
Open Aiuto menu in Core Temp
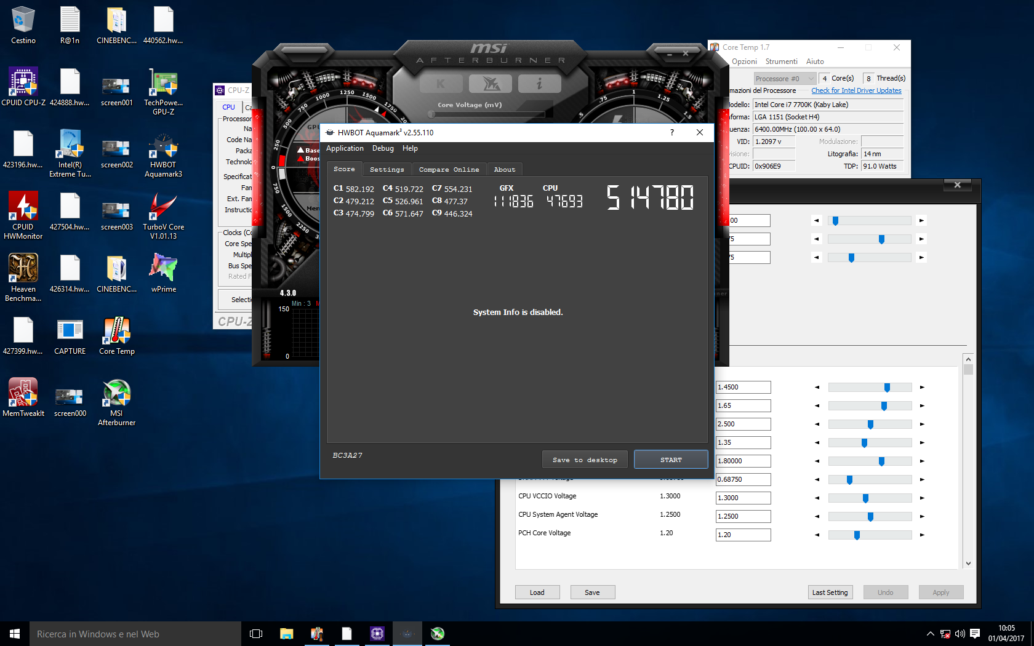[x=815, y=62]
